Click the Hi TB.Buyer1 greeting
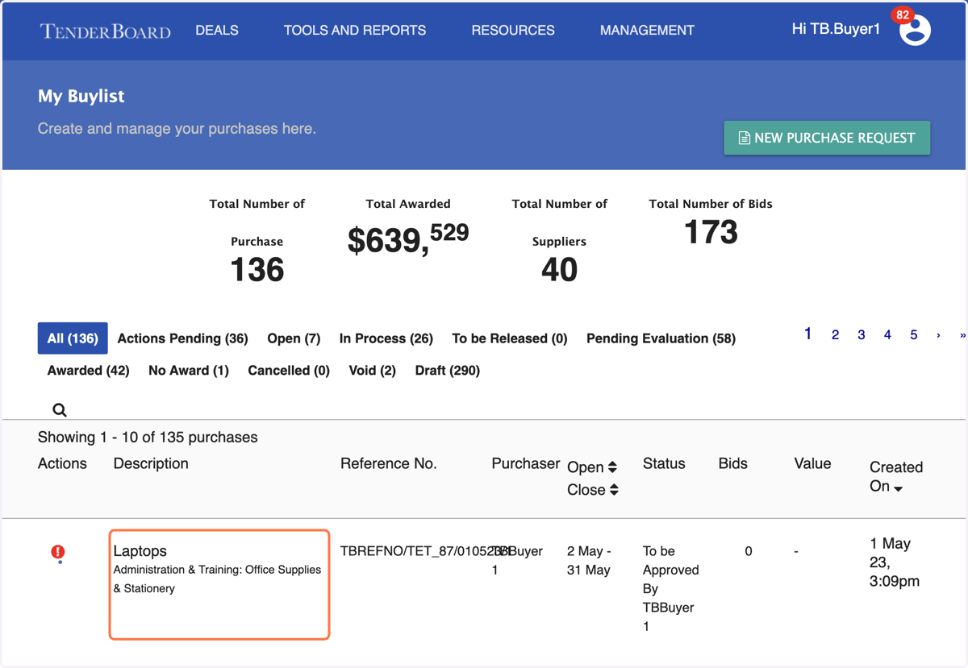The image size is (968, 668). (836, 30)
